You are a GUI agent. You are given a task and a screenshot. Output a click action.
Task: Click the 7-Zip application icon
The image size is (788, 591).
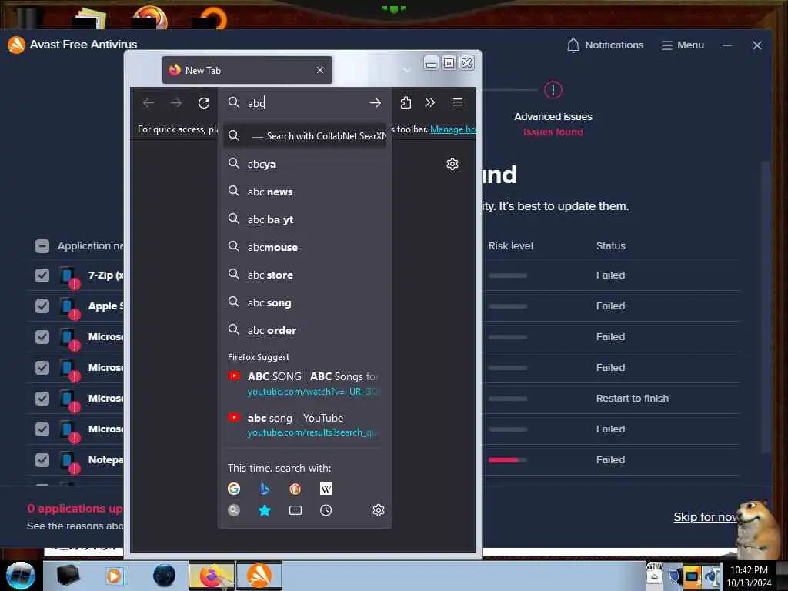click(68, 277)
